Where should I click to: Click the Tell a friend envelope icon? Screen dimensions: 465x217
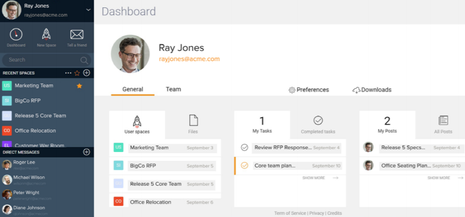[77, 35]
